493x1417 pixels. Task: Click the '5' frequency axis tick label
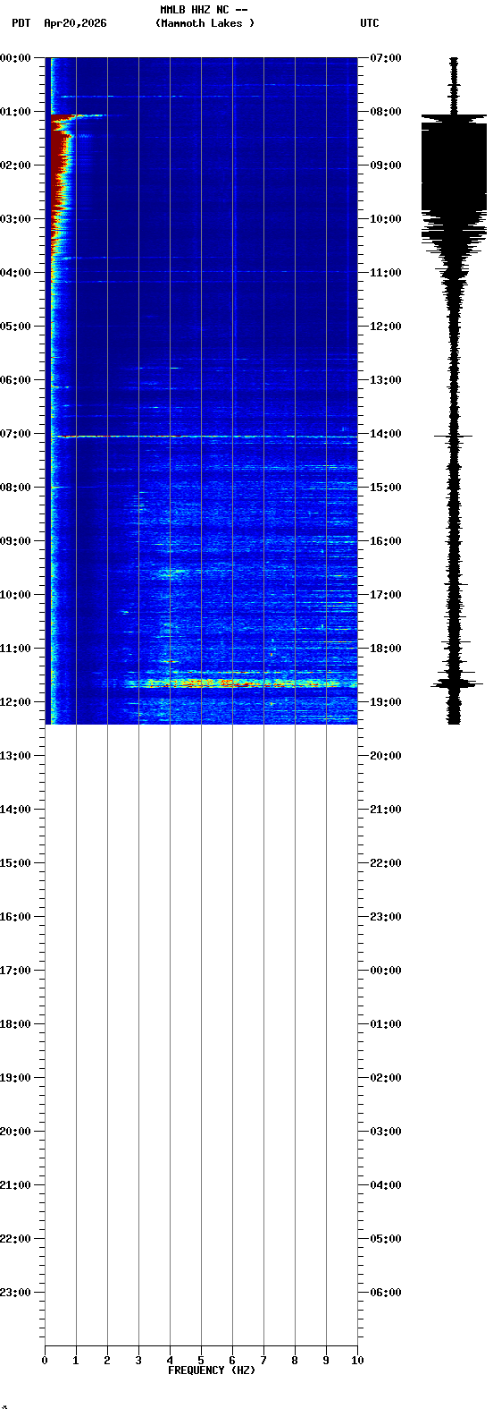(x=201, y=1361)
